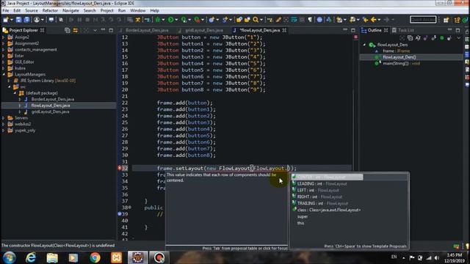Select gridLayout_Ders.java in Project Explorer
This screenshot has height=264, width=470.
(x=50, y=111)
